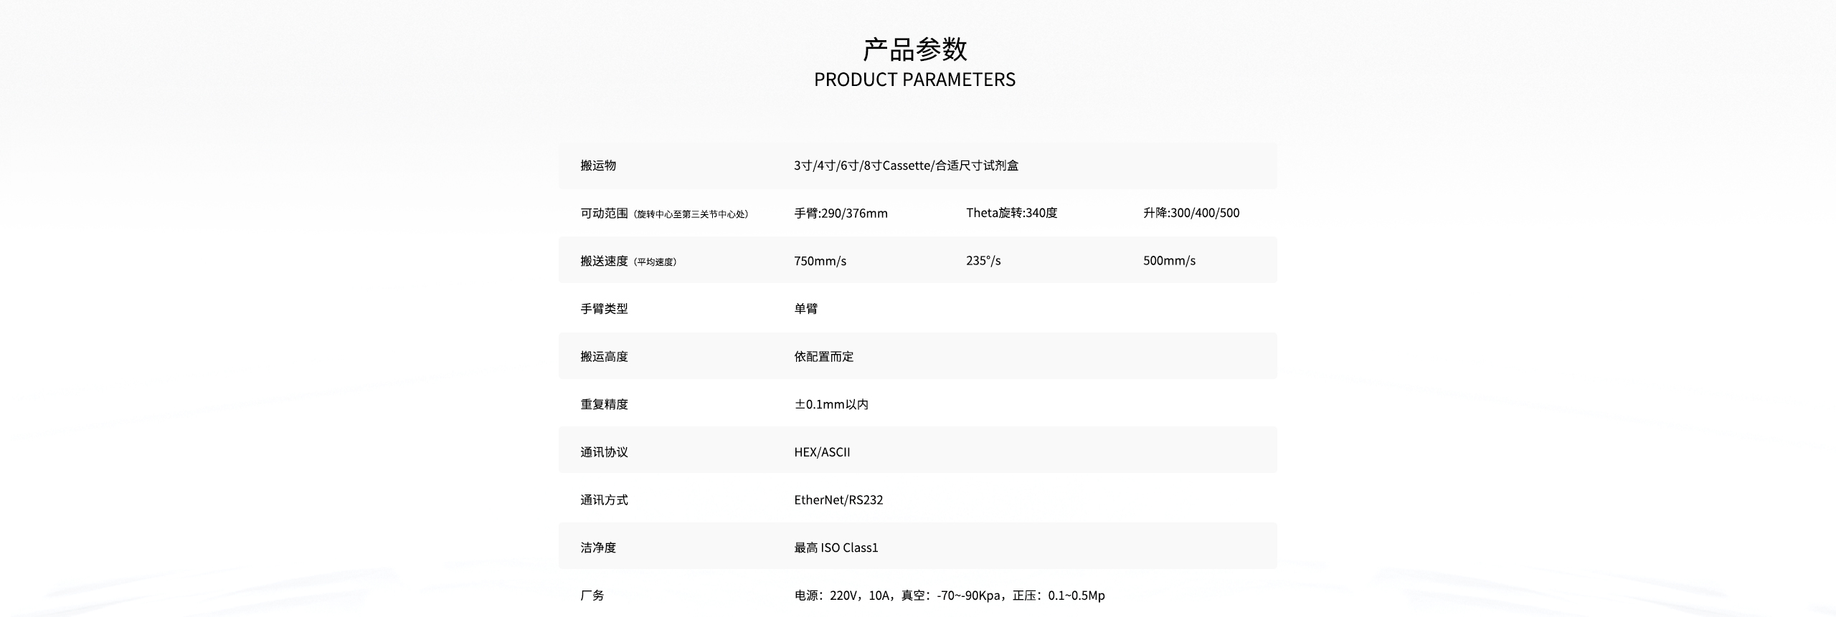Click the ±0.1mm以内 precision value
1836x617 pixels.
tap(831, 404)
